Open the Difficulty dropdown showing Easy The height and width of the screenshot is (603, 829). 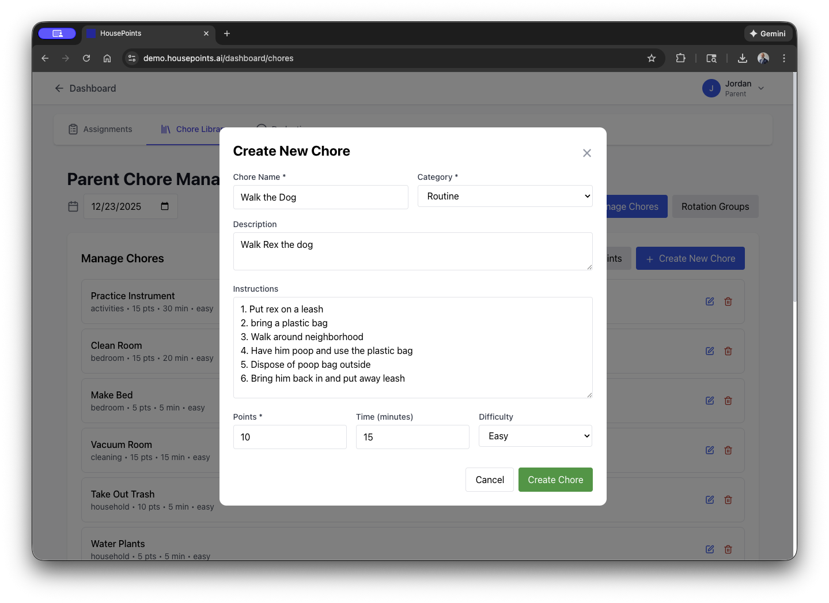535,436
